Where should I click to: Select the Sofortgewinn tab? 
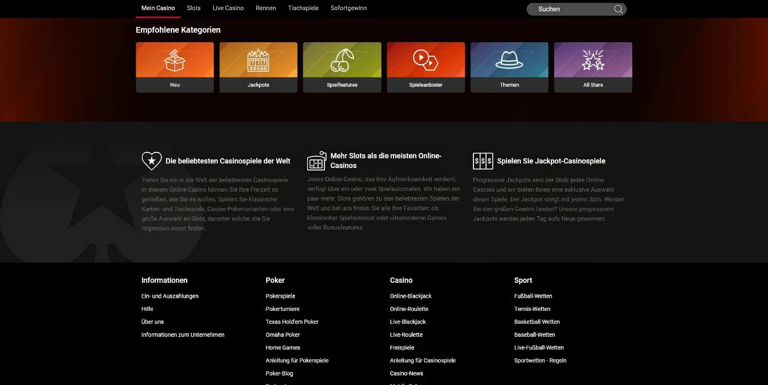[x=349, y=8]
